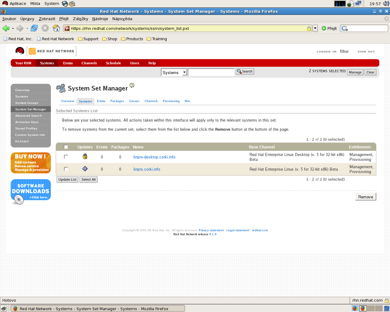This screenshot has width=390, height=312.
Task: Open the mail launcher in top panel
Action: [x=72, y=4]
